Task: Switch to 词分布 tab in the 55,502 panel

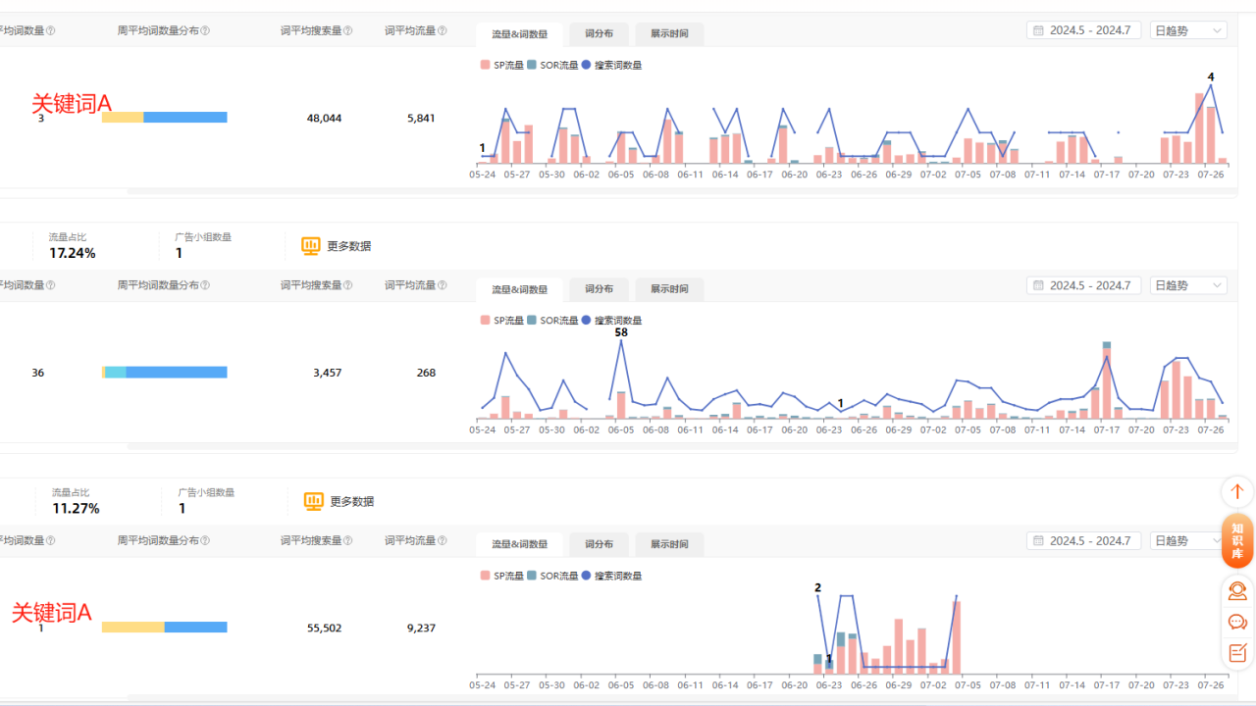Action: point(599,544)
